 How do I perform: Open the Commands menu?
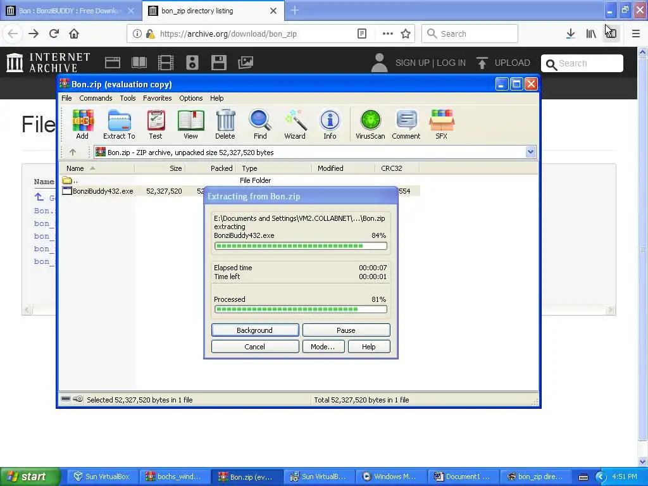pos(96,98)
